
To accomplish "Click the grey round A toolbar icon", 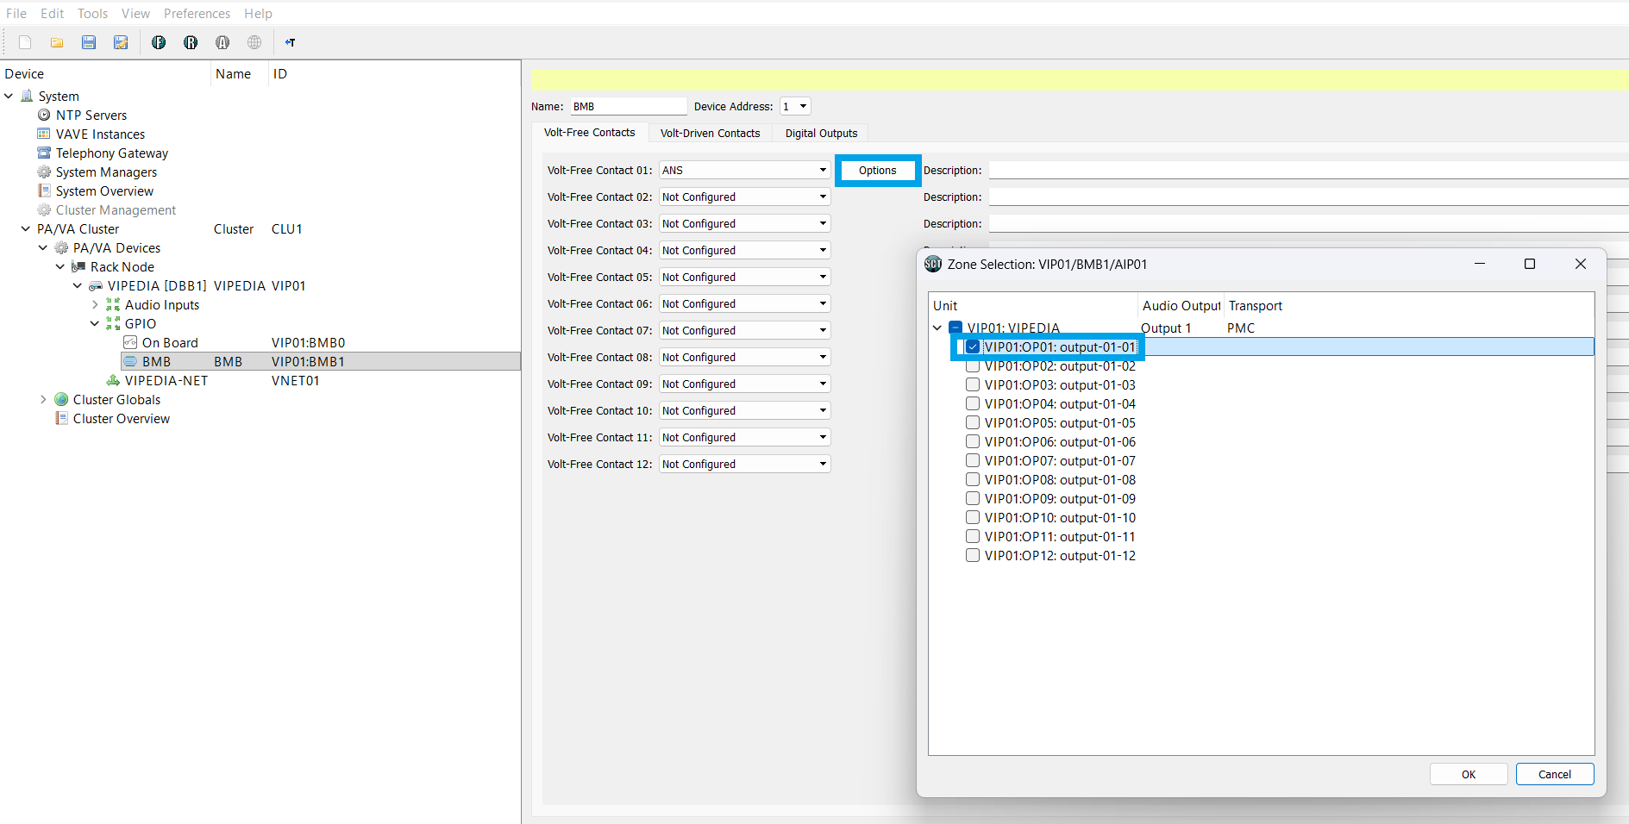I will 222,42.
